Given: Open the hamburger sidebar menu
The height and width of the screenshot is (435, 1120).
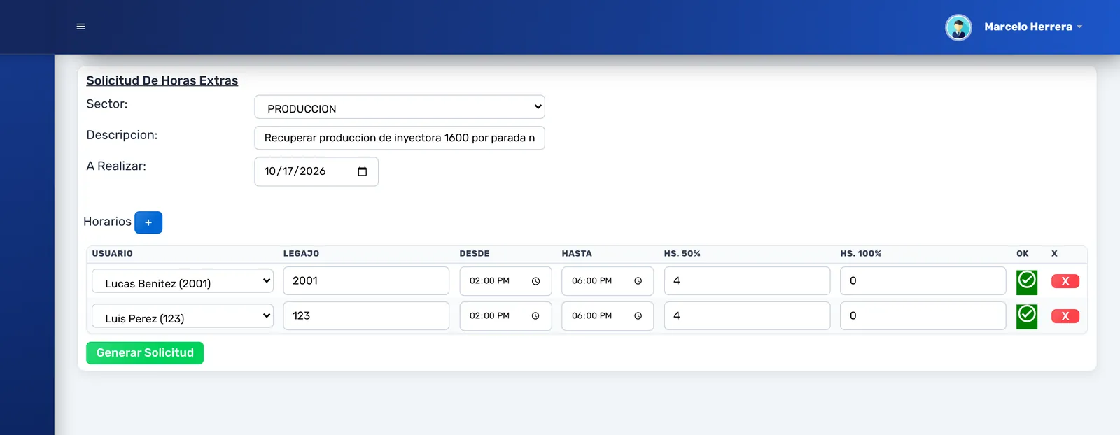Looking at the screenshot, I should click(x=80, y=27).
